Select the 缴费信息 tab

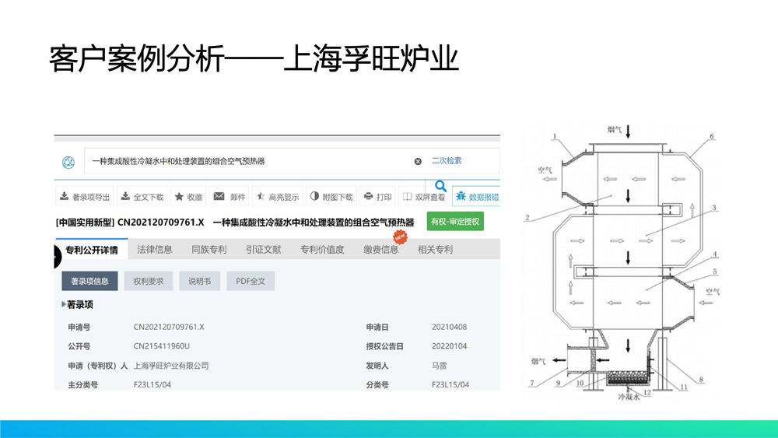click(x=380, y=250)
